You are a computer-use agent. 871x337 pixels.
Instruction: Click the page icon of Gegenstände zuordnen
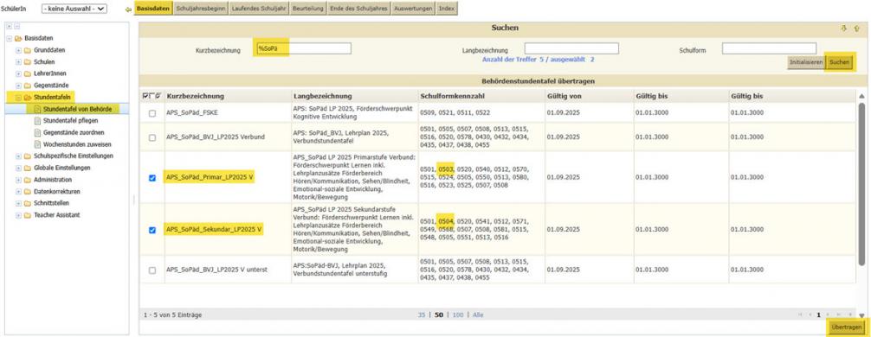coord(37,132)
